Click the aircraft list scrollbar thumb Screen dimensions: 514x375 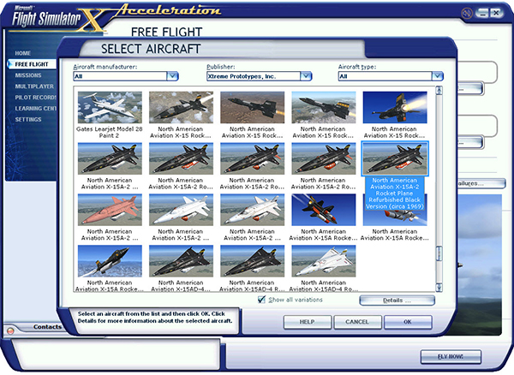[x=439, y=253]
